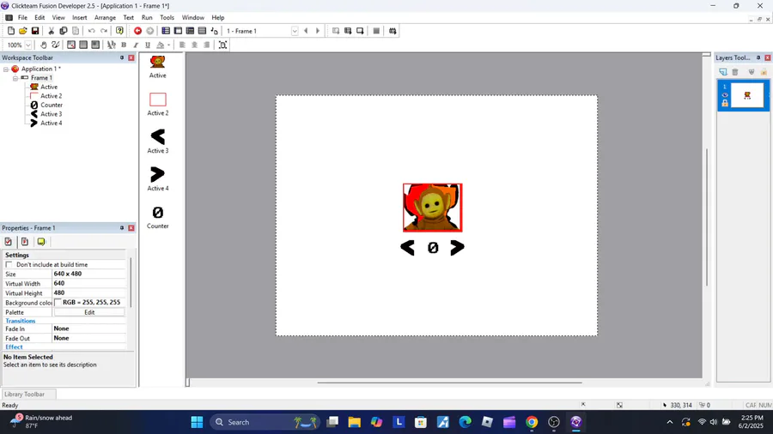Open the contents help icon
Image resolution: width=773 pixels, height=434 pixels.
[119, 31]
